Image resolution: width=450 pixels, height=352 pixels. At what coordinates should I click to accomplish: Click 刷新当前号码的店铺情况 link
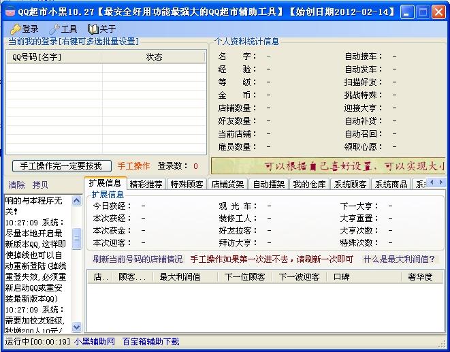138,259
